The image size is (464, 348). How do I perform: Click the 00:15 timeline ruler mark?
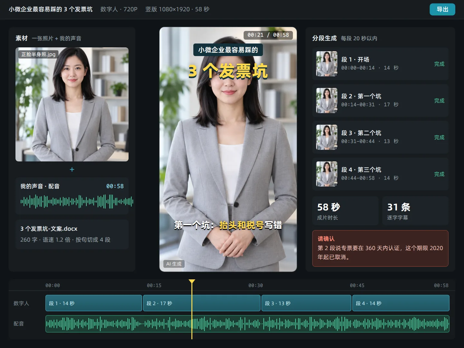tap(154, 285)
